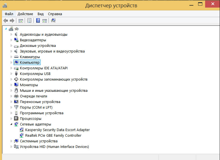Open the Справка menu
The height and width of the screenshot is (160, 220).
(x=55, y=14)
